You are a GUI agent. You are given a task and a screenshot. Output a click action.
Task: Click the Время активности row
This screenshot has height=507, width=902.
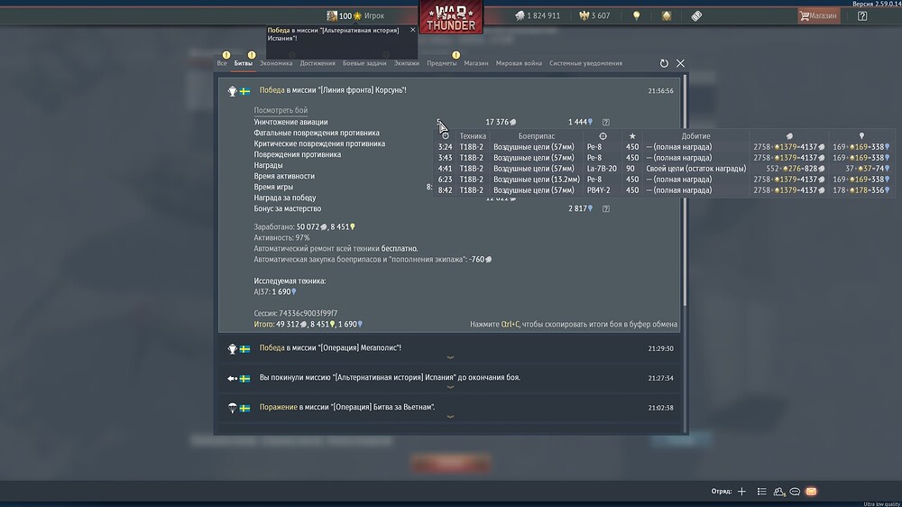pyautogui.click(x=284, y=176)
